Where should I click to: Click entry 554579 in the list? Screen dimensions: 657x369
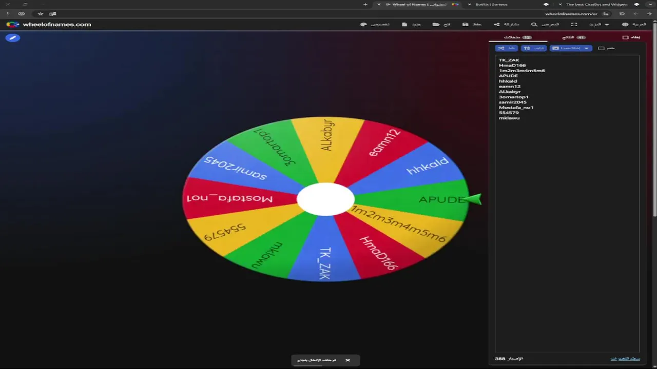tap(509, 113)
